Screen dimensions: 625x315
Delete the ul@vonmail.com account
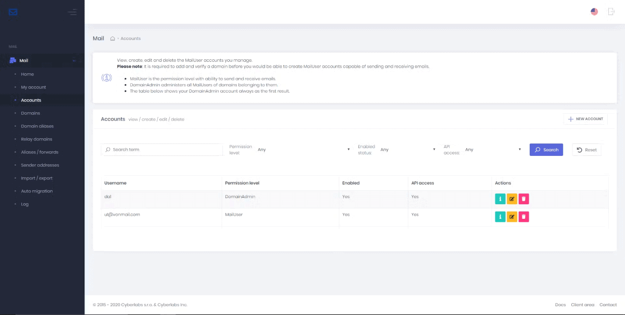(524, 217)
